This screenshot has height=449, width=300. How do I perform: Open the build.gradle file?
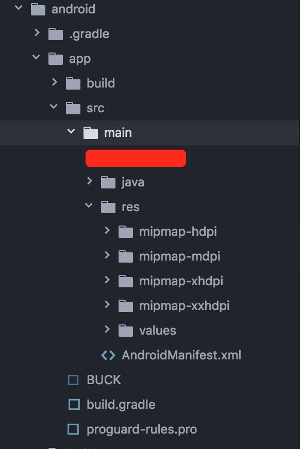(121, 405)
